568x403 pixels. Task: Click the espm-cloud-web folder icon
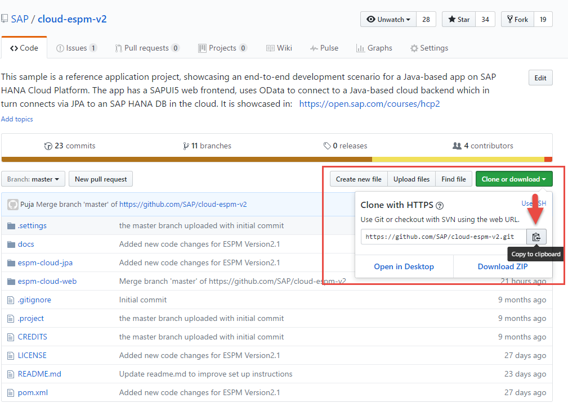pyautogui.click(x=11, y=282)
